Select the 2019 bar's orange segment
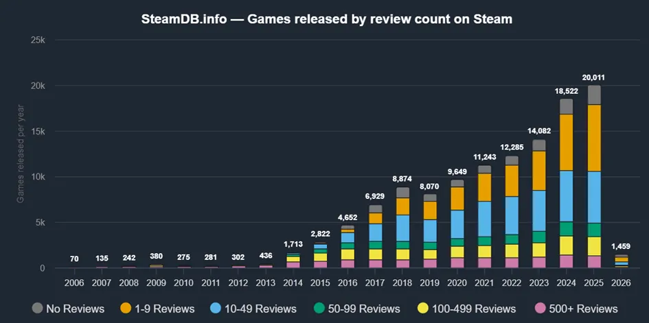The width and height of the screenshot is (649, 323). 430,211
